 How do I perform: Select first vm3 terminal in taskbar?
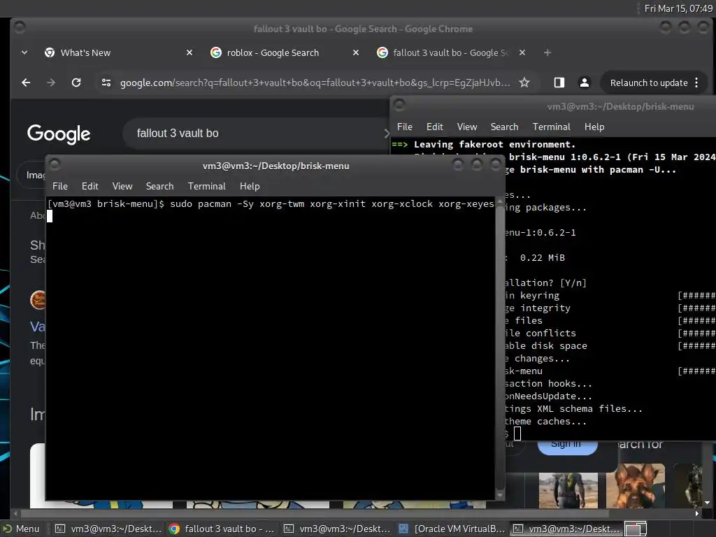[x=108, y=529]
